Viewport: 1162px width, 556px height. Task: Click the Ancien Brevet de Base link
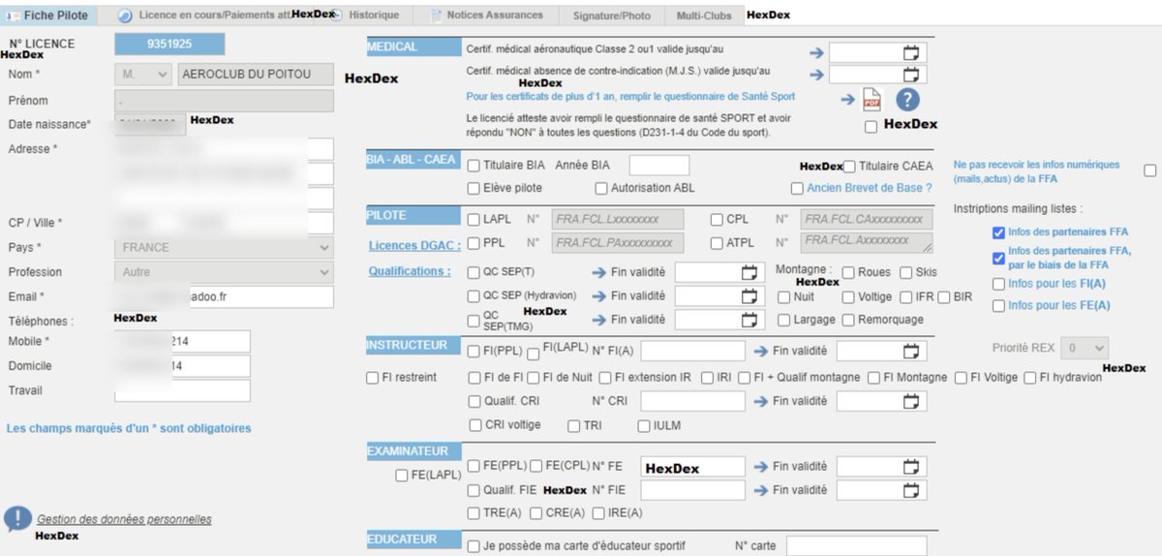click(x=870, y=188)
